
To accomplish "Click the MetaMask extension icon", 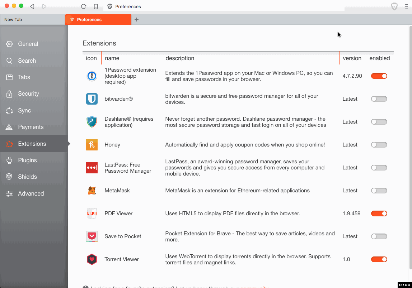I will [92, 190].
